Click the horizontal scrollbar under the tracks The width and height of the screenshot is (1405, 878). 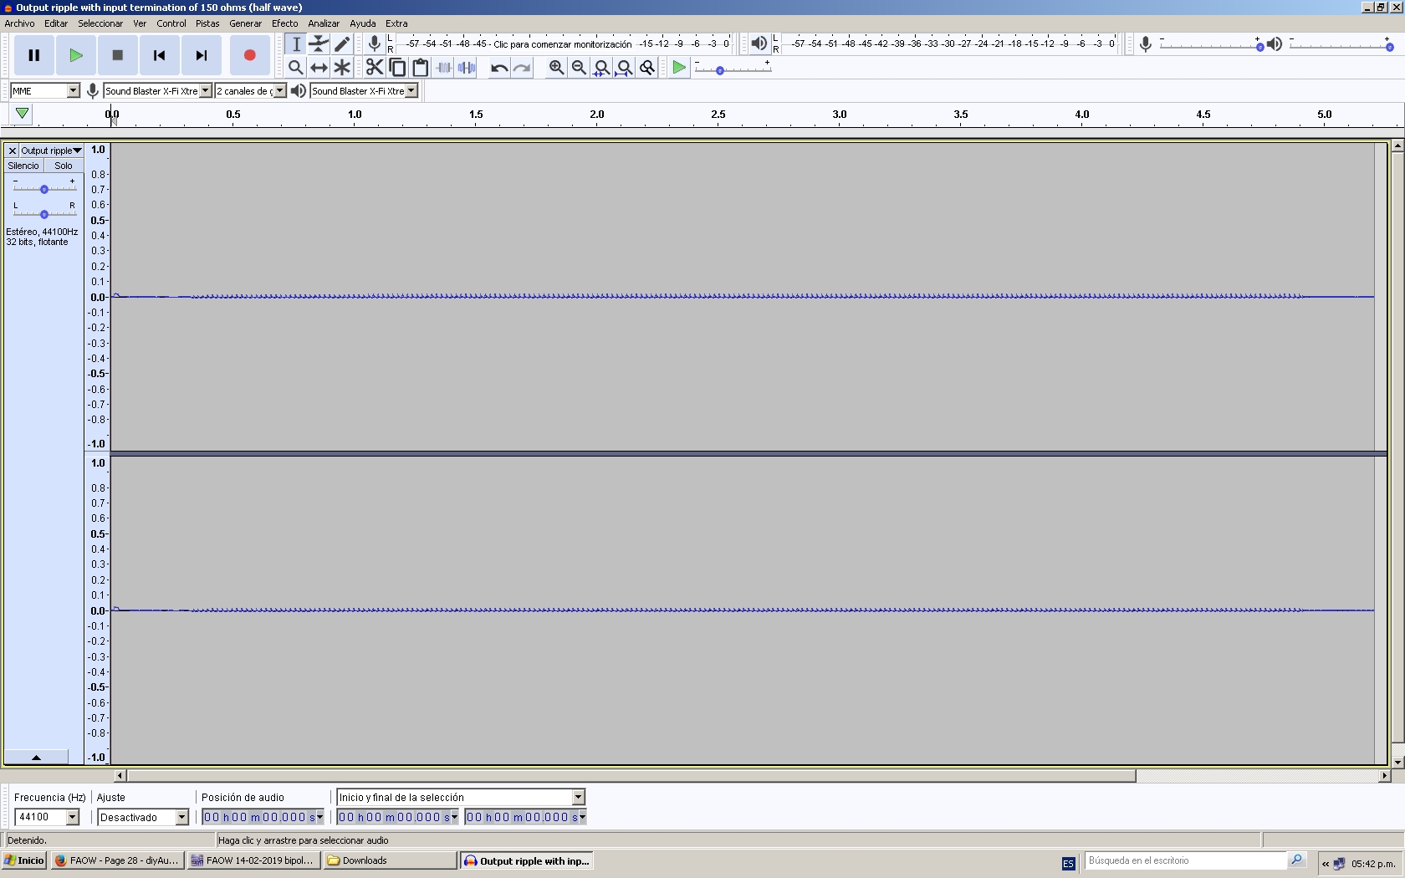(x=631, y=776)
